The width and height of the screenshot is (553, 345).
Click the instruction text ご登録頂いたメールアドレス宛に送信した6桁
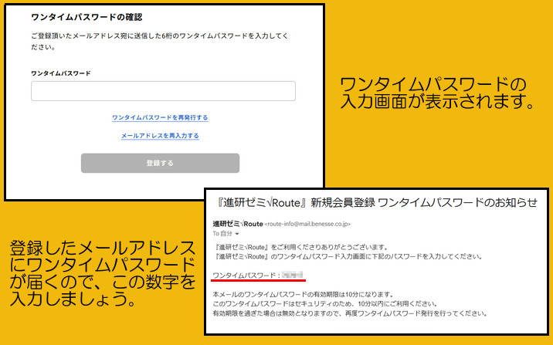pos(101,36)
